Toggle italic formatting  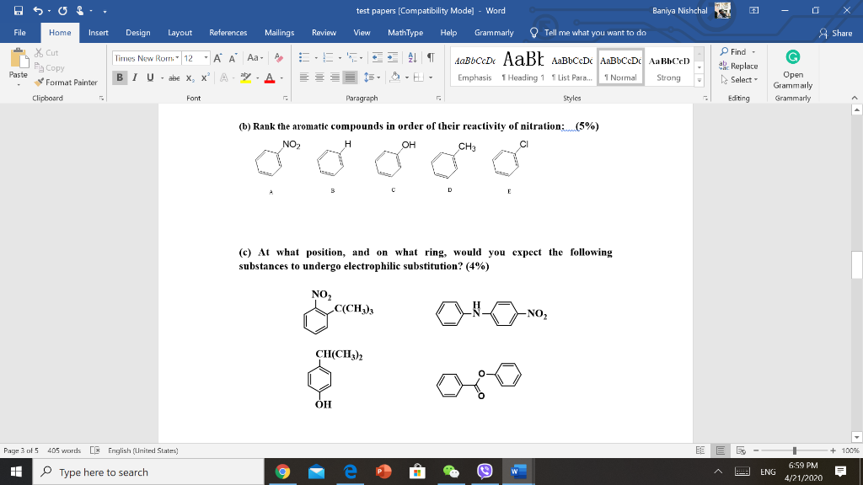pyautogui.click(x=135, y=77)
